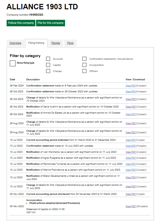Click the ALLIANCE 1903 LTD heading
The image size is (160, 222).
pyautogui.click(x=42, y=7)
